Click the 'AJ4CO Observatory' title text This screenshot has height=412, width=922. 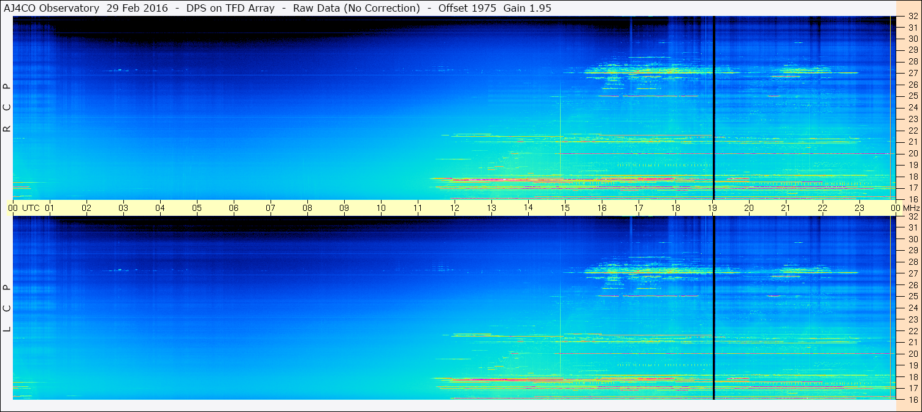coord(52,8)
